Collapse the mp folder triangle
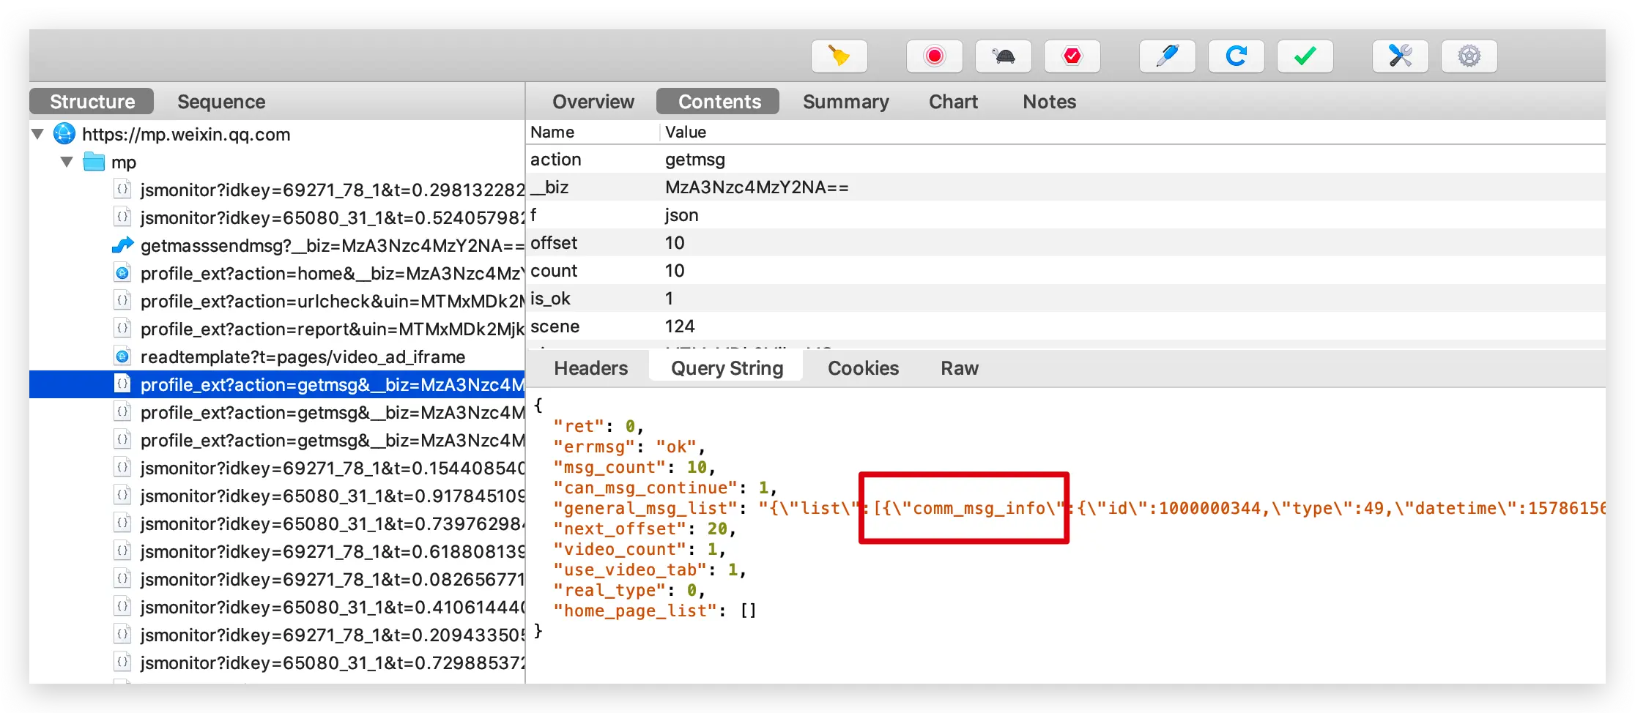 (x=67, y=162)
